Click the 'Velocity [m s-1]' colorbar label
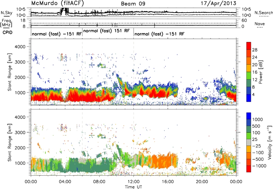This screenshot has width=273, height=189. pos(270,142)
